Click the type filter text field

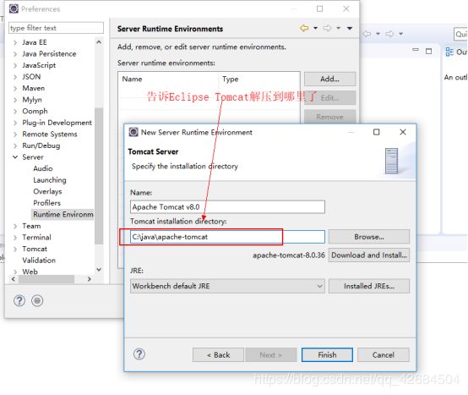pos(56,28)
